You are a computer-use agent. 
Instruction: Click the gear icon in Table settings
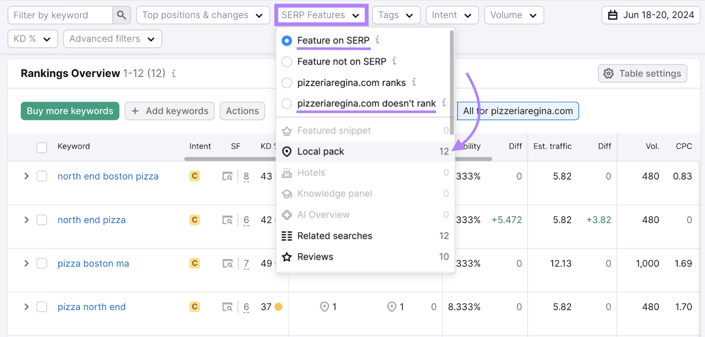coord(609,73)
